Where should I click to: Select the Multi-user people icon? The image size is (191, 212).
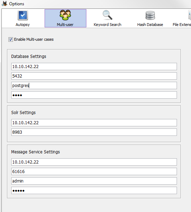pos(65,15)
